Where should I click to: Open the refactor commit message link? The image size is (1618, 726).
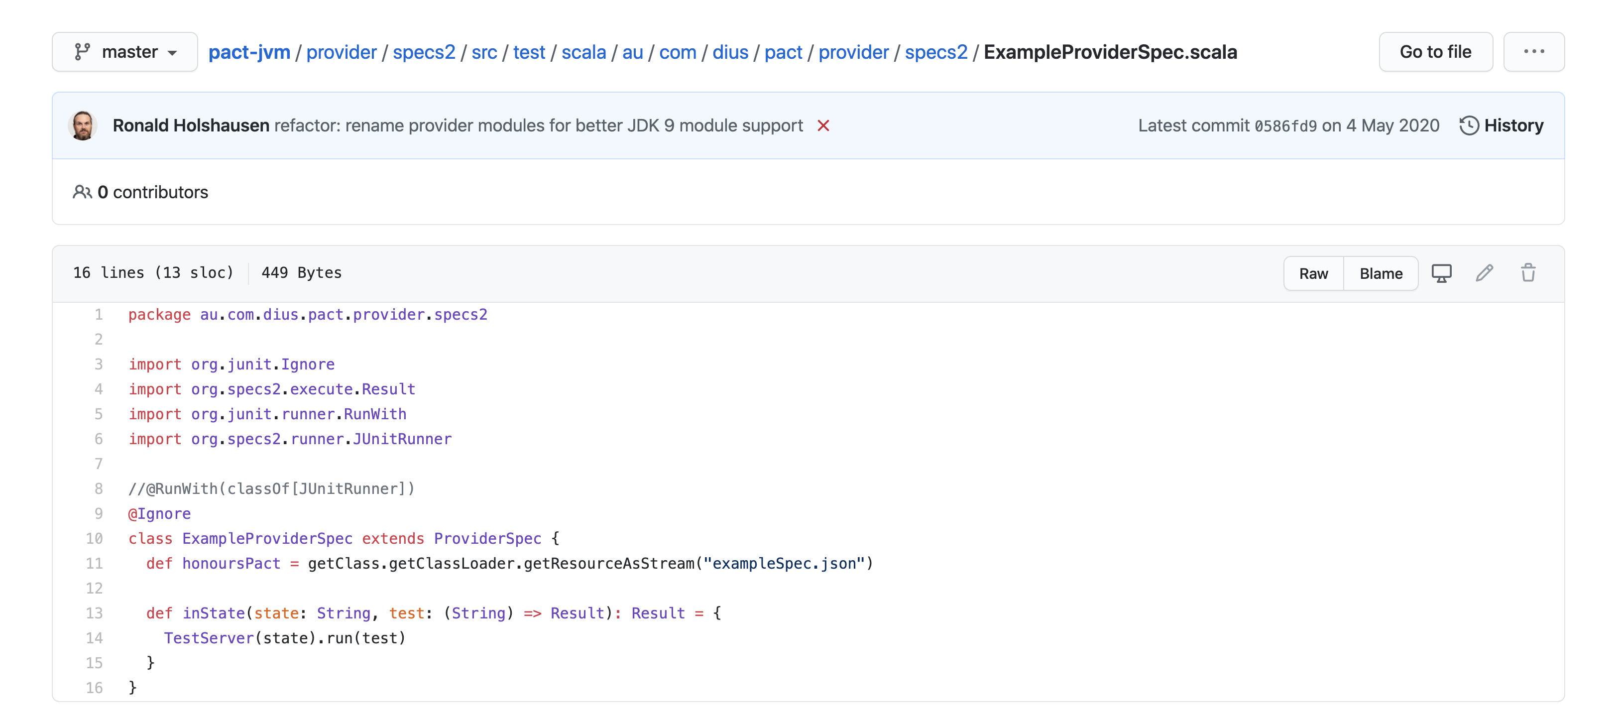538,125
